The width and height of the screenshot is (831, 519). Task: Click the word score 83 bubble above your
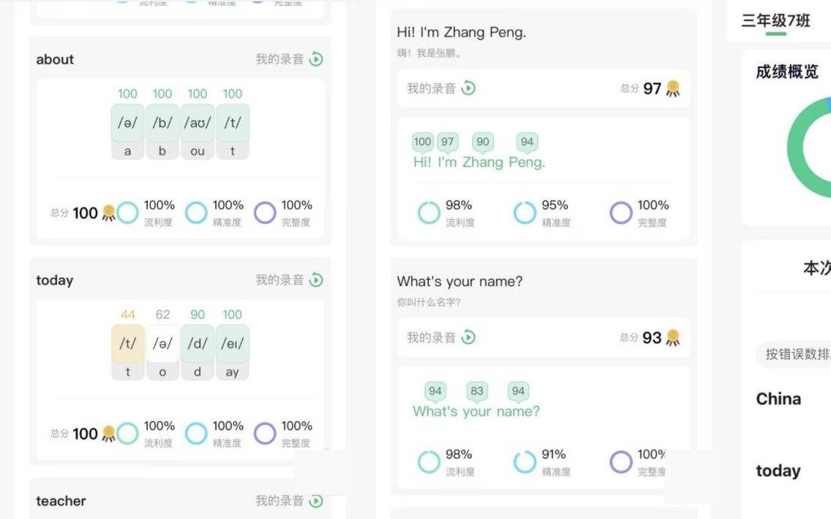(x=477, y=391)
